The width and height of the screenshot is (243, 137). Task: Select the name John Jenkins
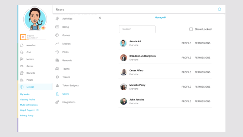pyautogui.click(x=137, y=99)
